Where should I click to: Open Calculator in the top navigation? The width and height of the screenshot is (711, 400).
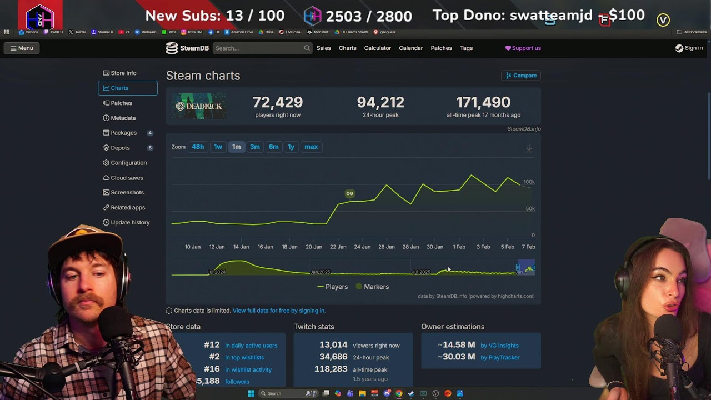pyautogui.click(x=378, y=48)
